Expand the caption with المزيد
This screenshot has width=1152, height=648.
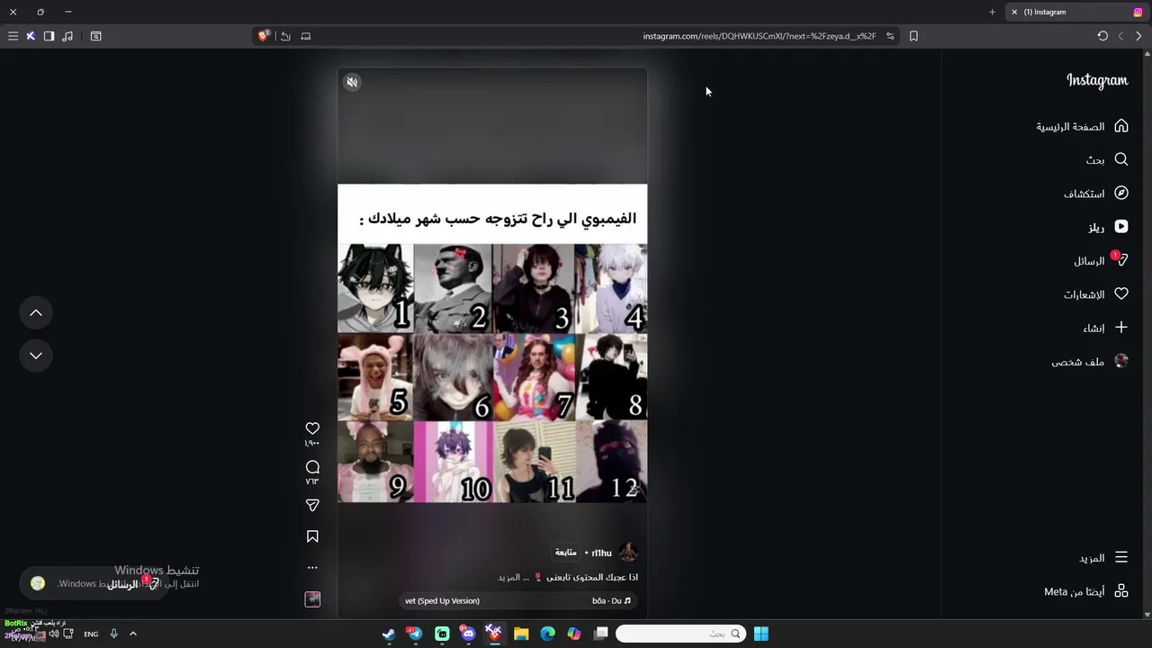tap(509, 577)
